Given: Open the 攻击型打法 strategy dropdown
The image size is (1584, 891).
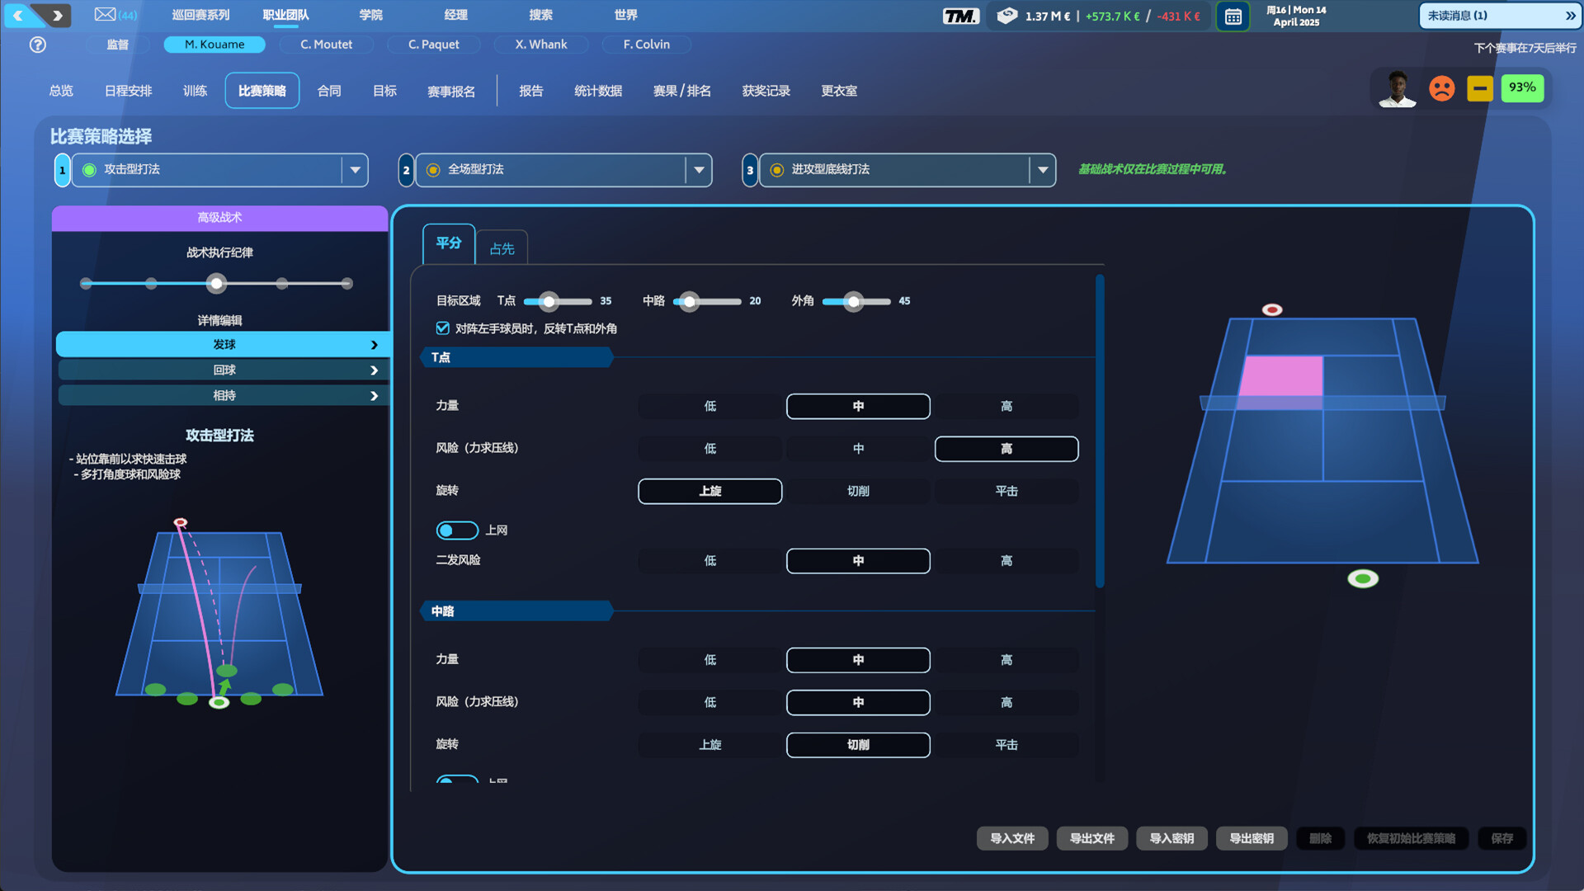Looking at the screenshot, I should pos(356,170).
